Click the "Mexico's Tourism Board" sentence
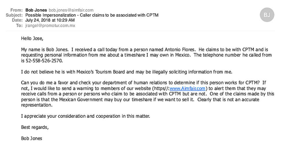Image resolution: width=289 pixels, height=150 pixels. [x=127, y=72]
